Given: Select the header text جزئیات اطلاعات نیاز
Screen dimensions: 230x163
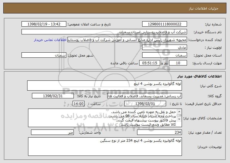Looking at the screenshot, I should 203,8.
